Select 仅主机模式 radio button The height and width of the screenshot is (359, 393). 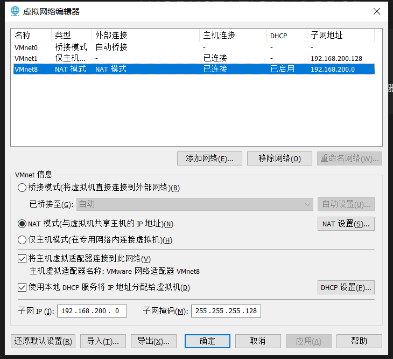point(22,240)
